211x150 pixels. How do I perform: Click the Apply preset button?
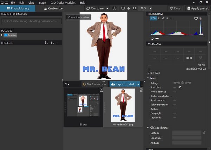(198, 8)
